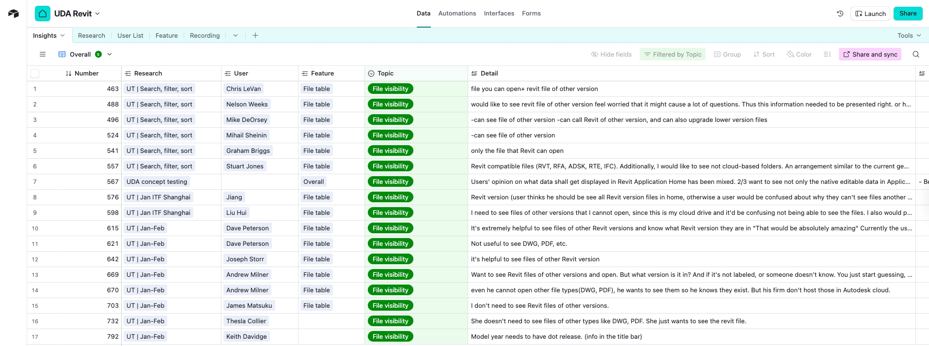Go to the Interfaces tab
The height and width of the screenshot is (346, 929).
click(x=499, y=14)
